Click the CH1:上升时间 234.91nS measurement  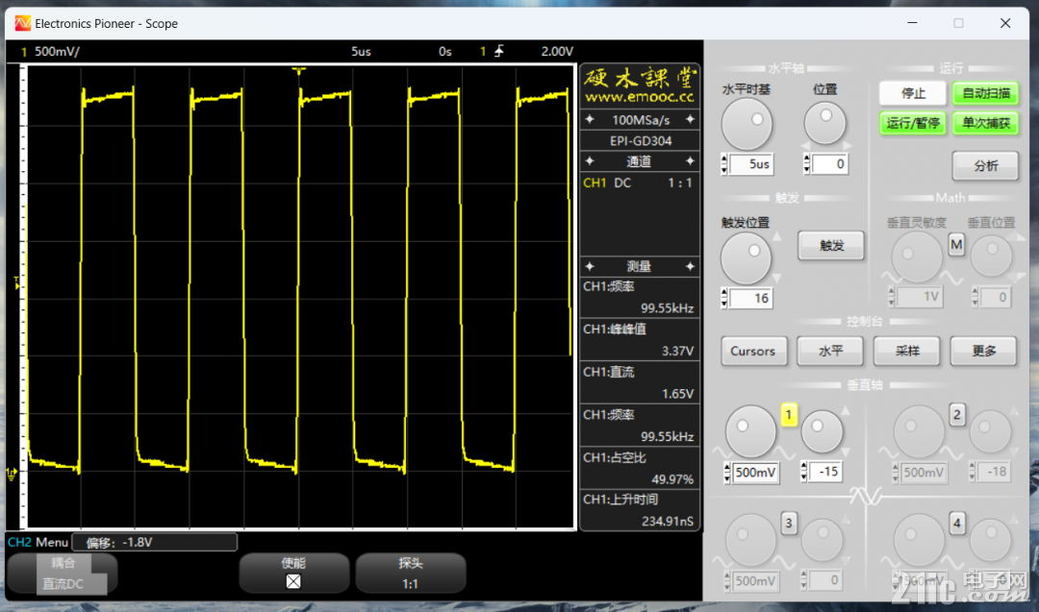pyautogui.click(x=639, y=511)
